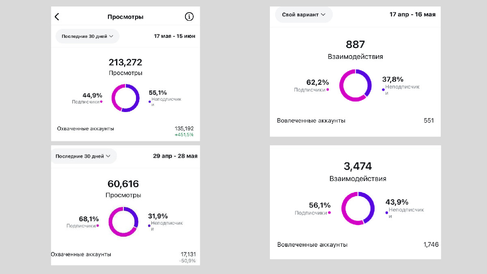487x274 pixels.
Task: Click the 887 interactions donut chart
Action: point(356,85)
